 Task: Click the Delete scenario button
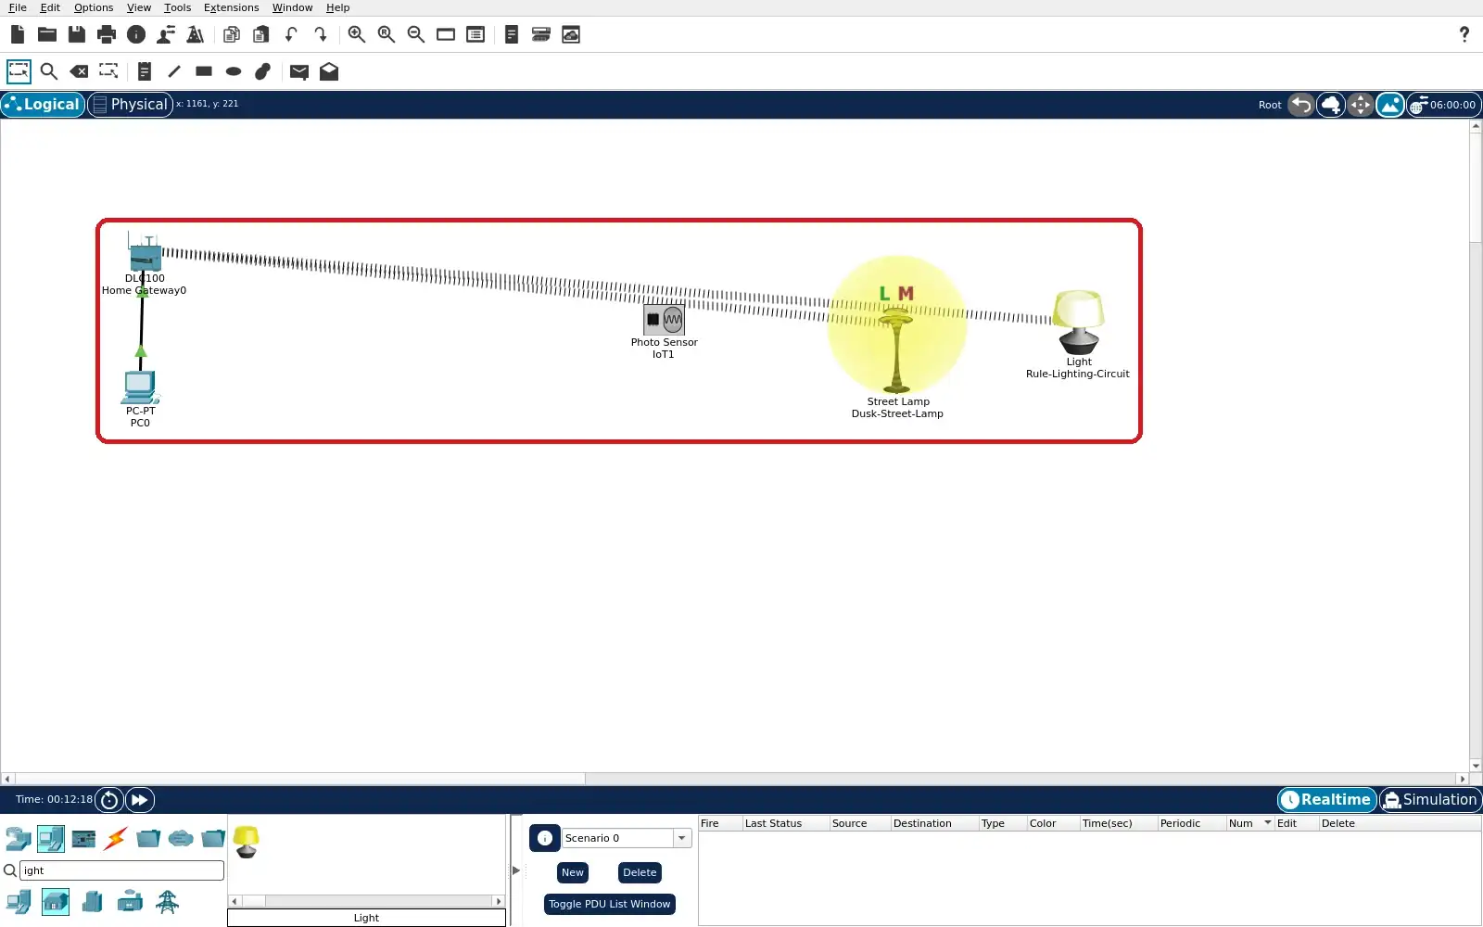pos(640,872)
